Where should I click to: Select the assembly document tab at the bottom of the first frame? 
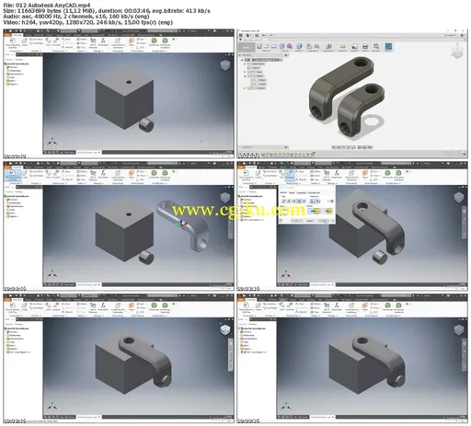(88, 152)
